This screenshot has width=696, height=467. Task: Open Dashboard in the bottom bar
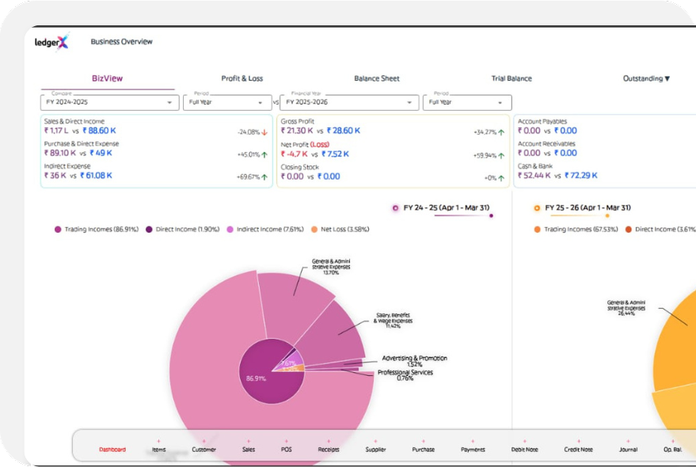(112, 450)
